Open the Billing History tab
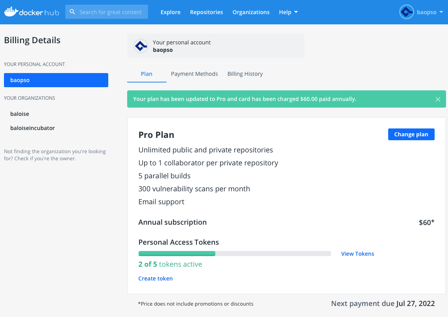 pyautogui.click(x=245, y=74)
